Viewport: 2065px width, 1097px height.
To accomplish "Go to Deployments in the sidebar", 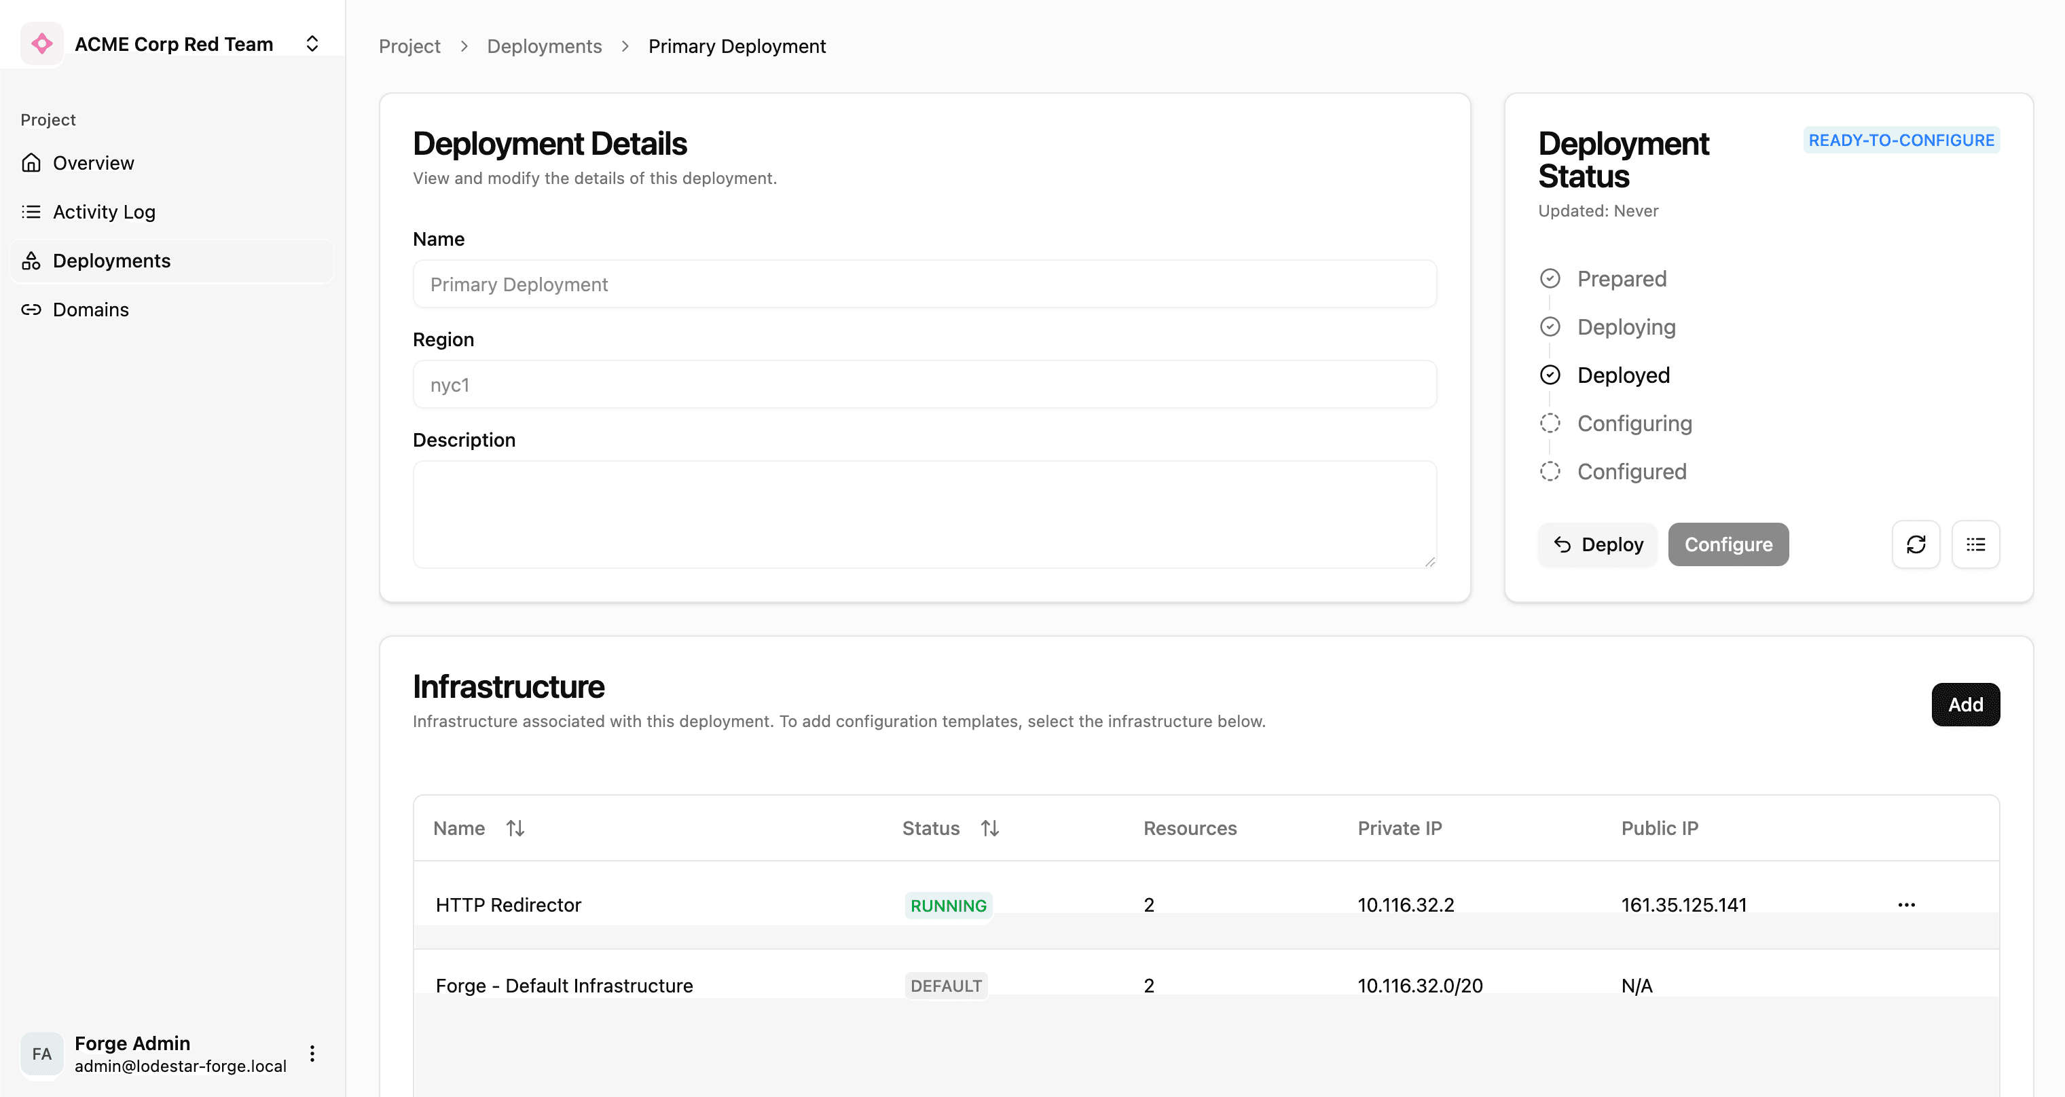I will [172, 261].
